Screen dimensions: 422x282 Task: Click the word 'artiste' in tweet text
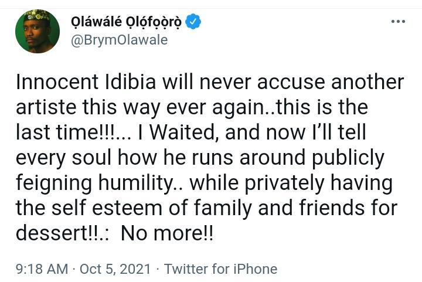pyautogui.click(x=46, y=107)
